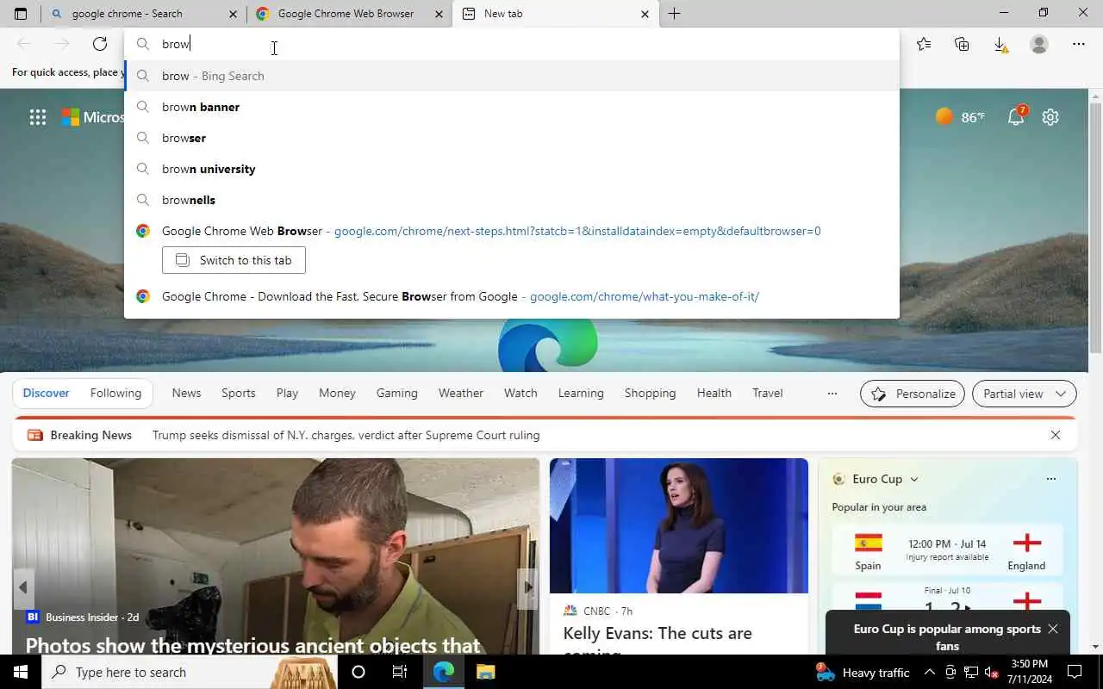Open Favorites star icon in toolbar
Screen dimensions: 1103x689
tap(924, 44)
